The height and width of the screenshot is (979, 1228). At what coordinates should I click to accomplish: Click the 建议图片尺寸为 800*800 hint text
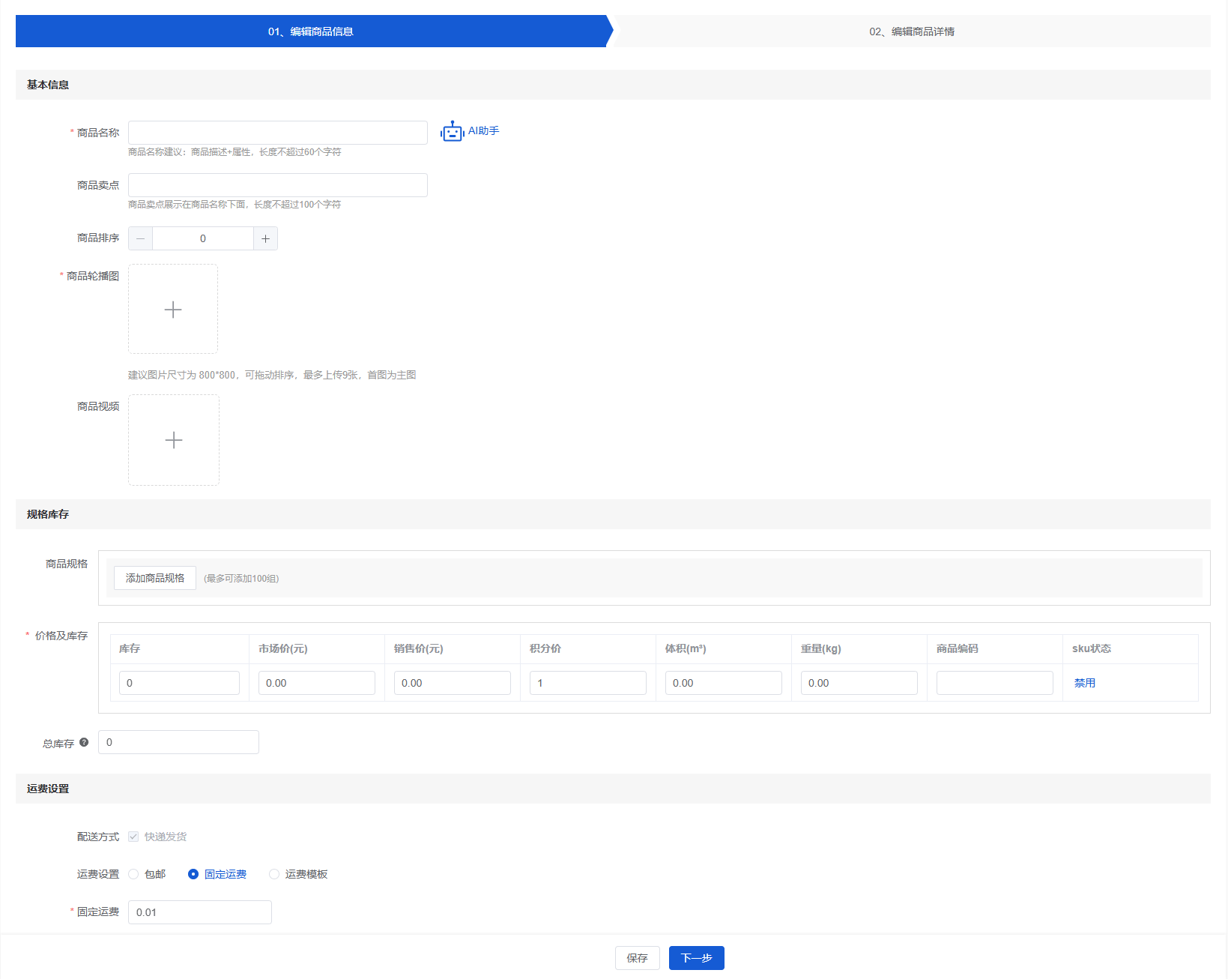click(x=272, y=375)
